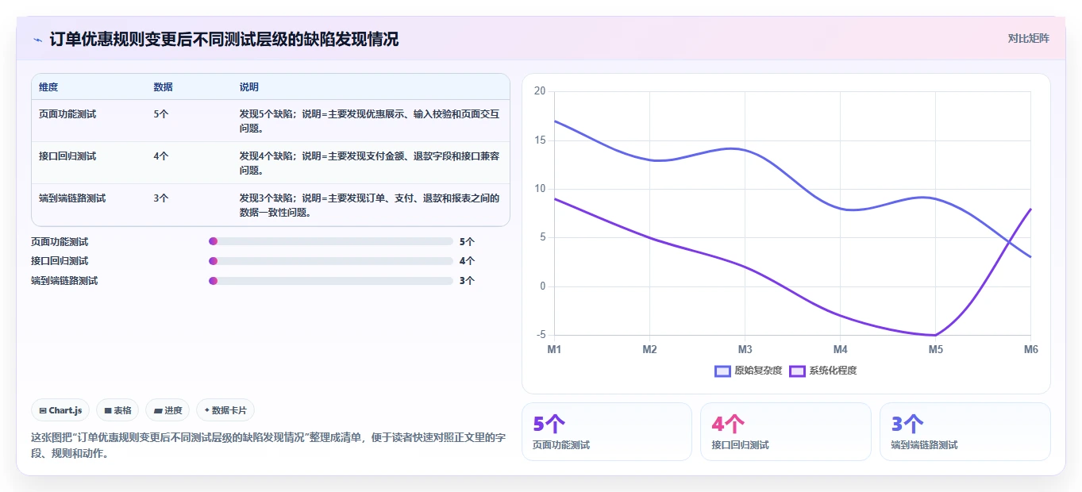Select the 端到端链路测试 cell in the table
Image resolution: width=1082 pixels, height=492 pixels.
(x=72, y=198)
